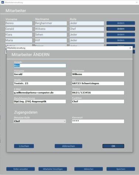The height and width of the screenshot is (175, 139).
Task: Click the app icon in main window title bar
Action: pos(3,2)
